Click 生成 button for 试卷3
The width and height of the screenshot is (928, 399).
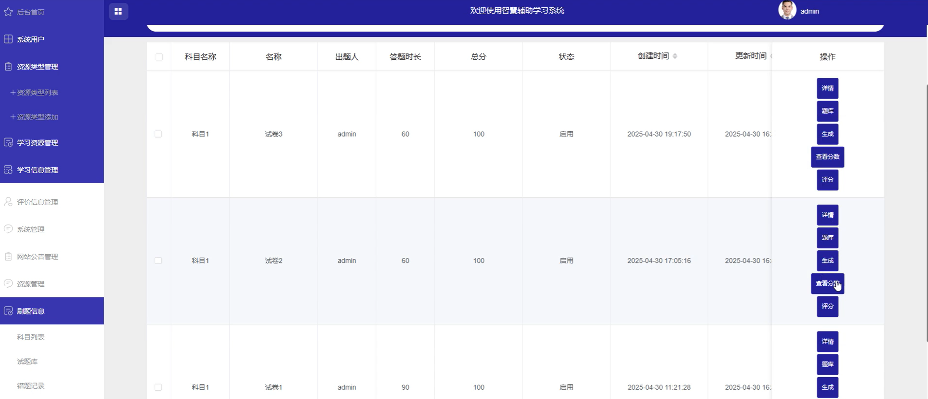click(x=827, y=134)
